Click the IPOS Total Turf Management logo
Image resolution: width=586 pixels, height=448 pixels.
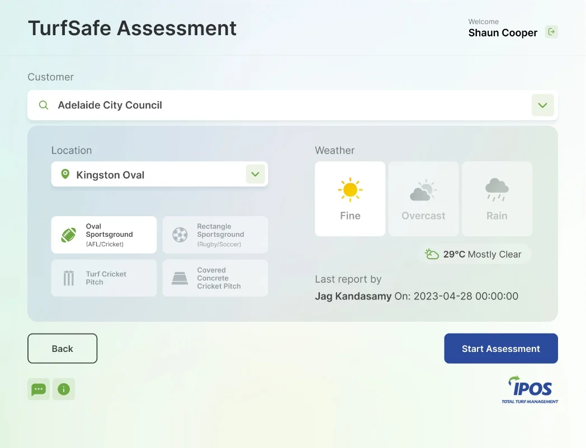[x=530, y=389]
